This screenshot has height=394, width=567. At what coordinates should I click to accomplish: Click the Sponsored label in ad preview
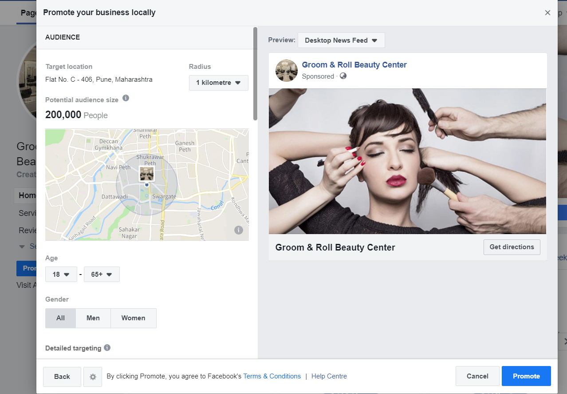(x=318, y=76)
